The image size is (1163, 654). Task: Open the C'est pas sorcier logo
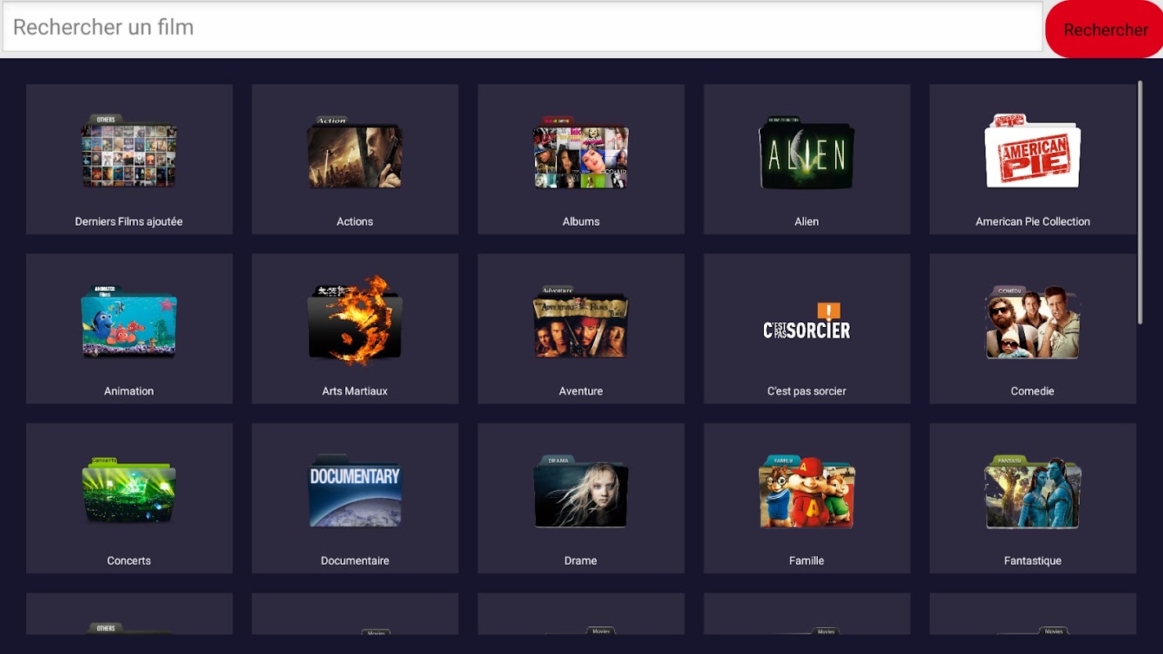tap(806, 321)
